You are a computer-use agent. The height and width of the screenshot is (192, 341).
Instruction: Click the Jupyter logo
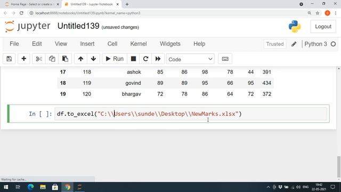[x=27, y=26]
